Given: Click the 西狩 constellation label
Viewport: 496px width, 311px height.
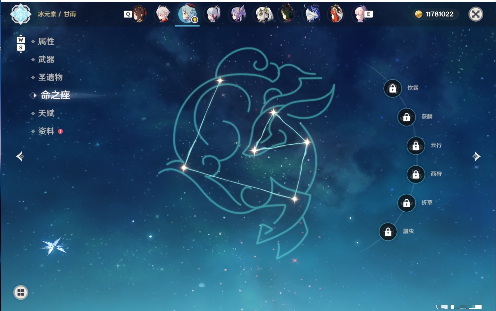Looking at the screenshot, I should tap(436, 174).
